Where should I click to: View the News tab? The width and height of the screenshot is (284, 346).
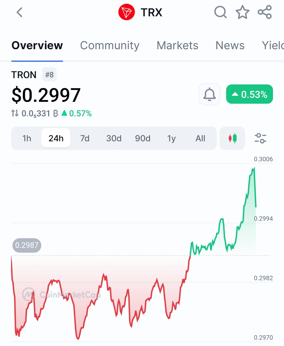click(230, 45)
